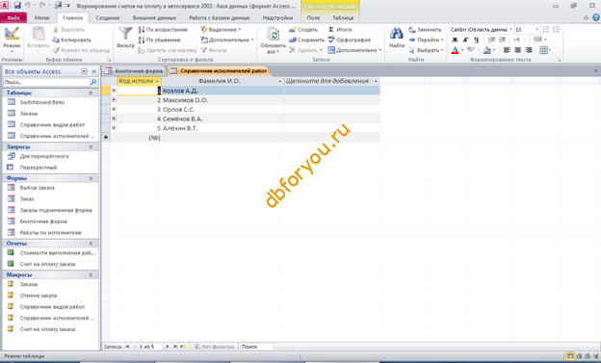Open the Файл tab
This screenshot has width=601, height=363.
[13, 17]
